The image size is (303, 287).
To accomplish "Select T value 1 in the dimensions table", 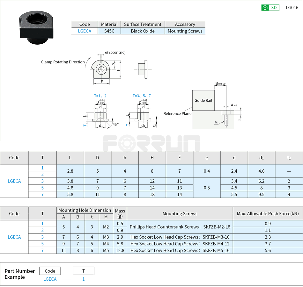I will tap(42, 168).
